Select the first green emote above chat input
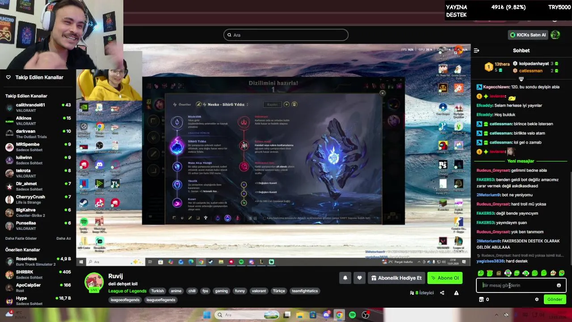The image size is (572, 322). coord(481,273)
